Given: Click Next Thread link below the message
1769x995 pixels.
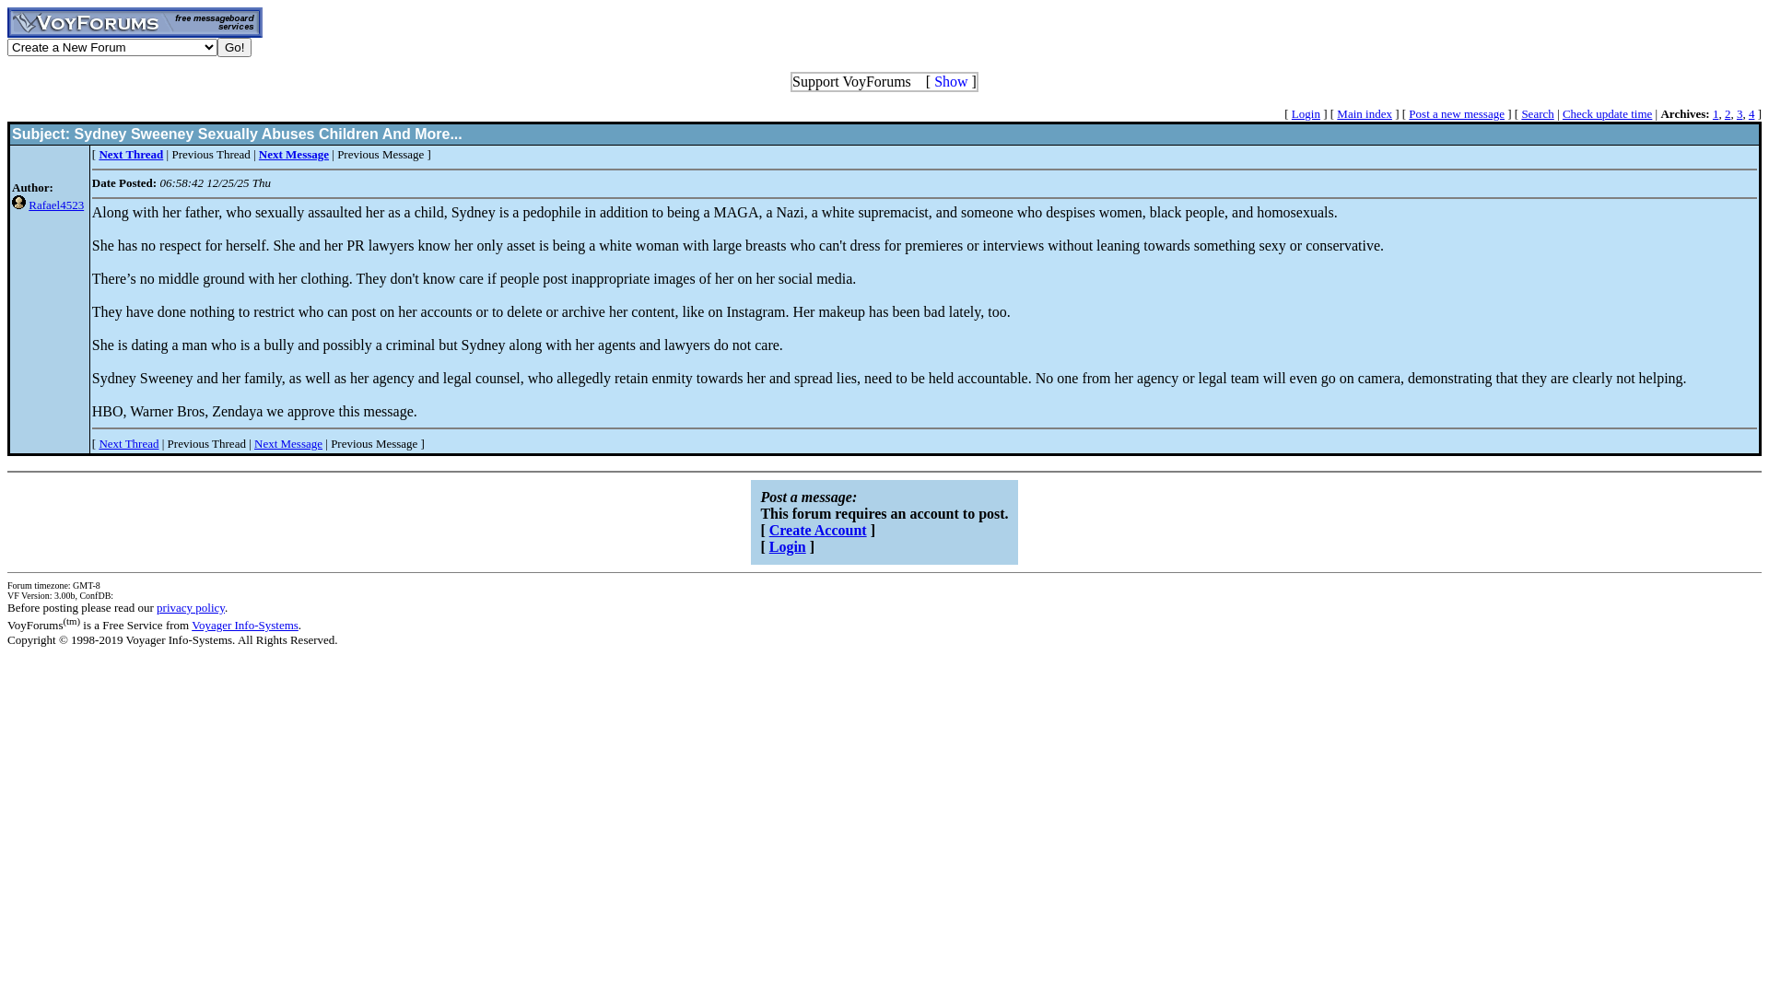Looking at the screenshot, I should click(129, 444).
